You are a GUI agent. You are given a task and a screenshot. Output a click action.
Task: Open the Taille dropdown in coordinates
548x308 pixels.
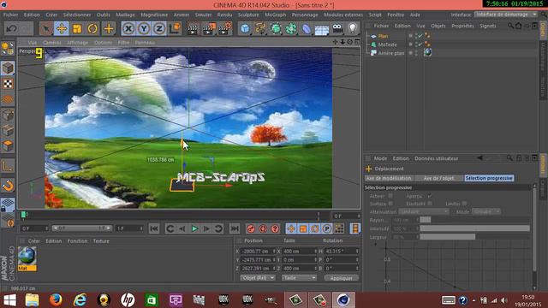click(299, 277)
